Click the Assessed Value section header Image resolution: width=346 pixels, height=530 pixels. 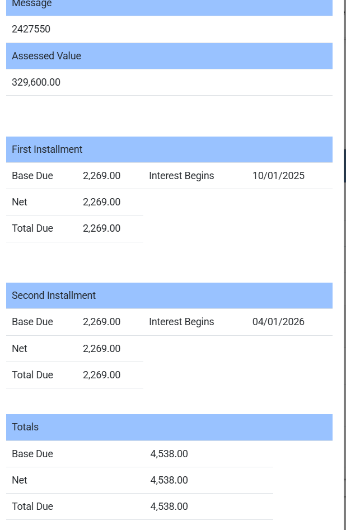[x=46, y=56]
